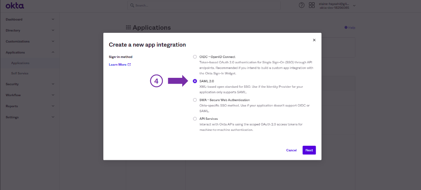Close the app integration dialog

coord(314,40)
